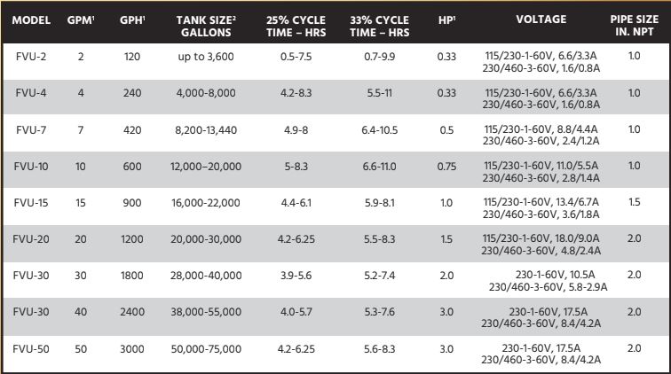Click the 33% CYCLE TIME header

click(379, 26)
